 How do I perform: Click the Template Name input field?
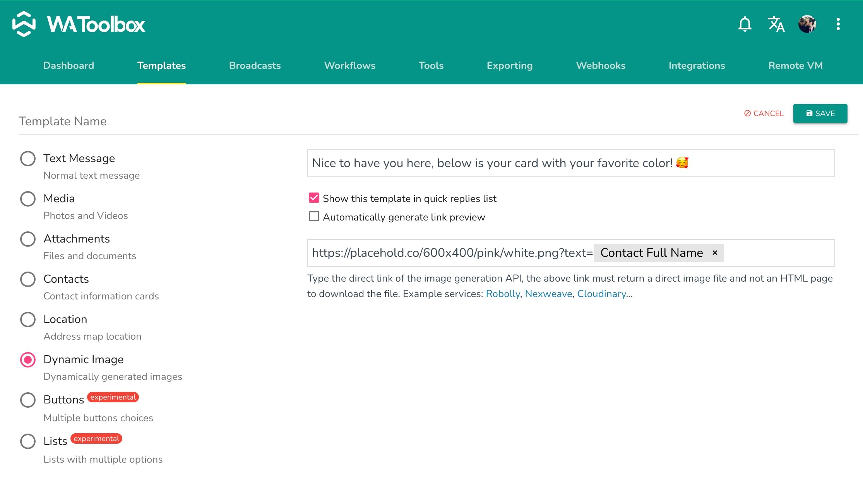click(348, 121)
